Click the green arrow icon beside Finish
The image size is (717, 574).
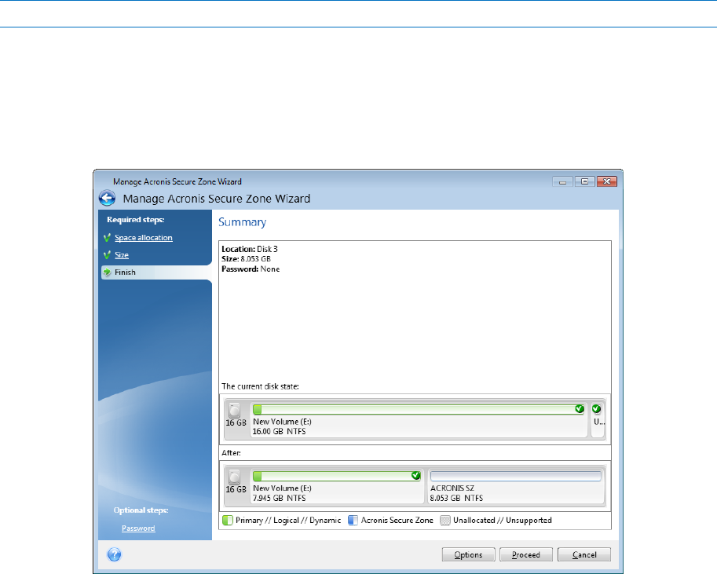click(x=107, y=272)
